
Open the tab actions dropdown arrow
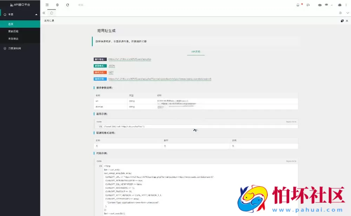(347, 13)
